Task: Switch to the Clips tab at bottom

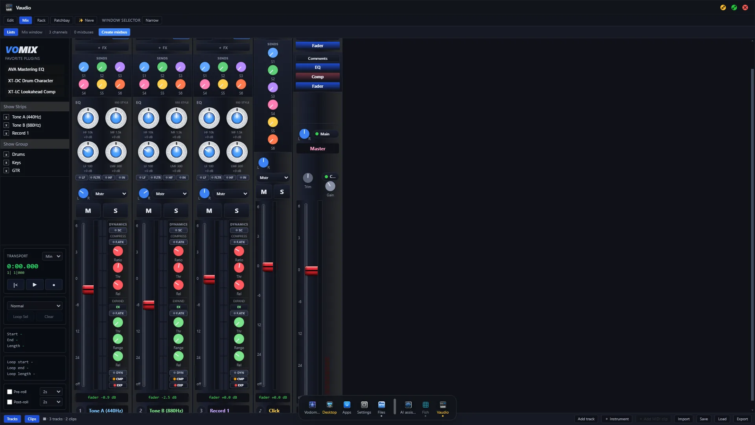Action: [x=32, y=419]
